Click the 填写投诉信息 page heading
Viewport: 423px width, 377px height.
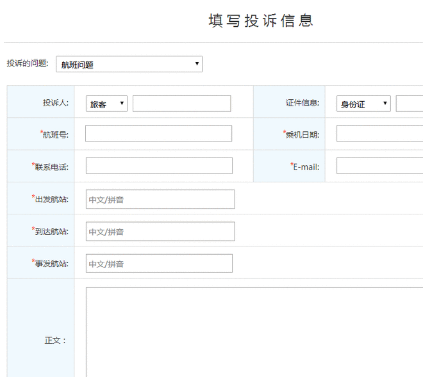pyautogui.click(x=261, y=20)
